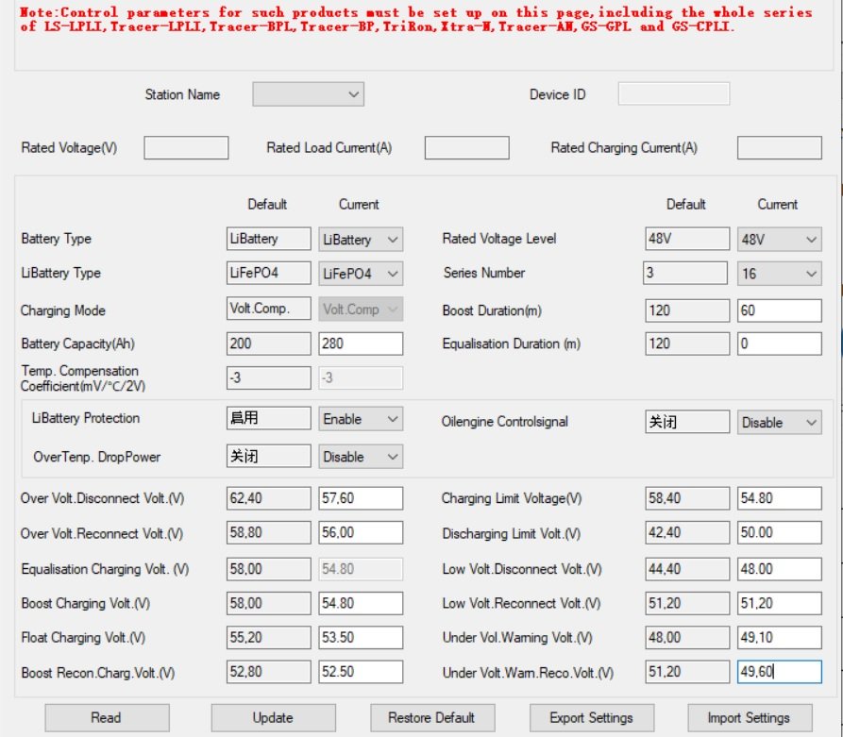Screen dimensions: 843x737
Task: Select the Low Volt.Disconnect Volt current field
Action: point(779,569)
